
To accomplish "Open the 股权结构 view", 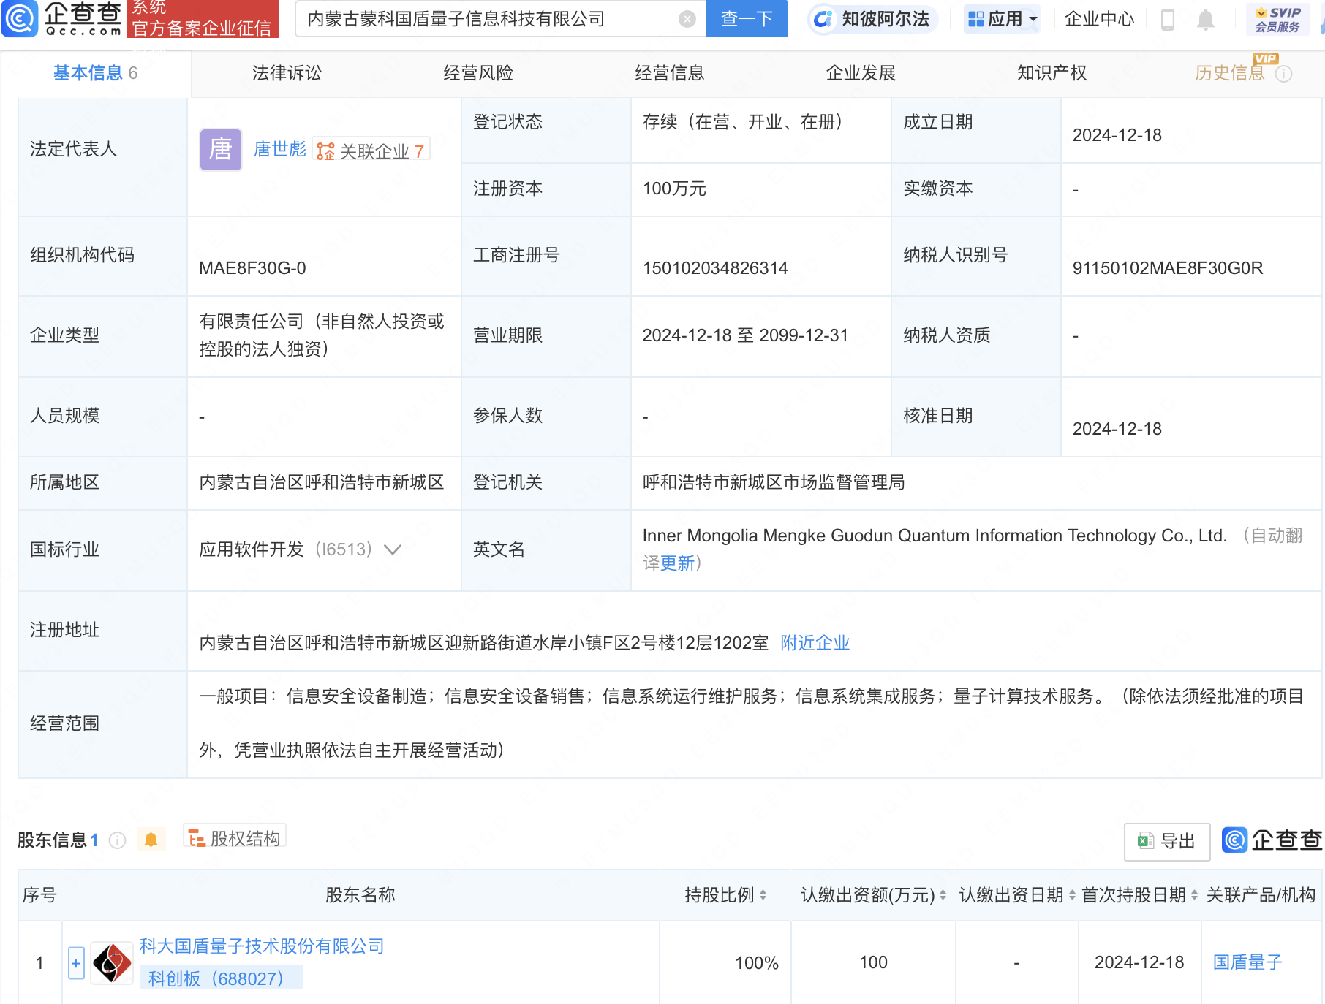I will (235, 838).
